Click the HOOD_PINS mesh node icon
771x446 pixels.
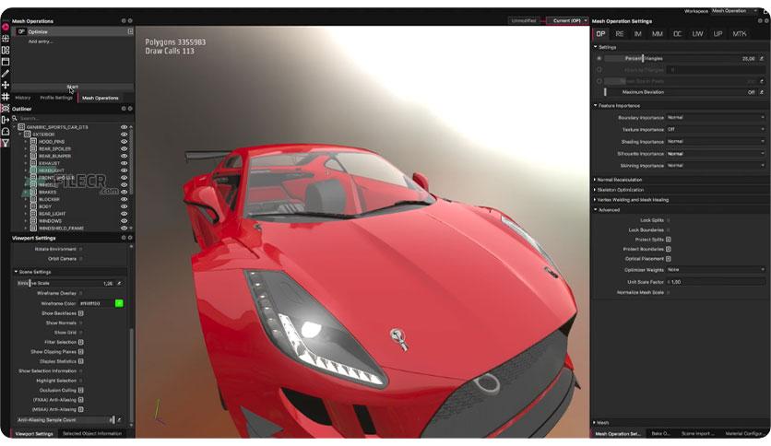[33, 142]
